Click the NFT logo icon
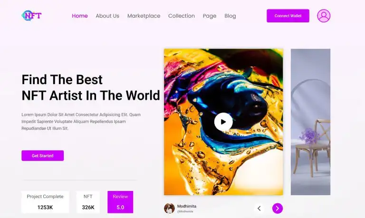 [32, 16]
